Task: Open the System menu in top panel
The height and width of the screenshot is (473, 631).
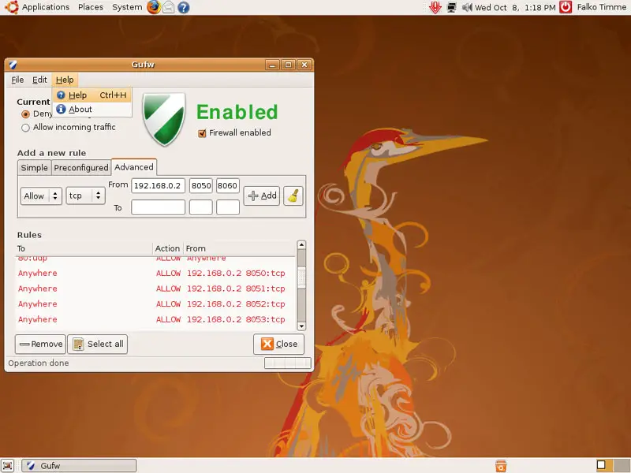Action: (x=127, y=7)
